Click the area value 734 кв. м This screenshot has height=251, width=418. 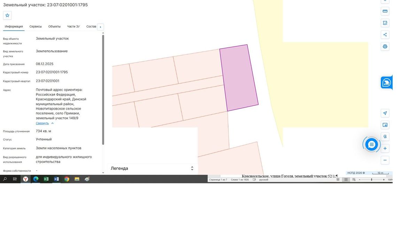tap(44, 131)
